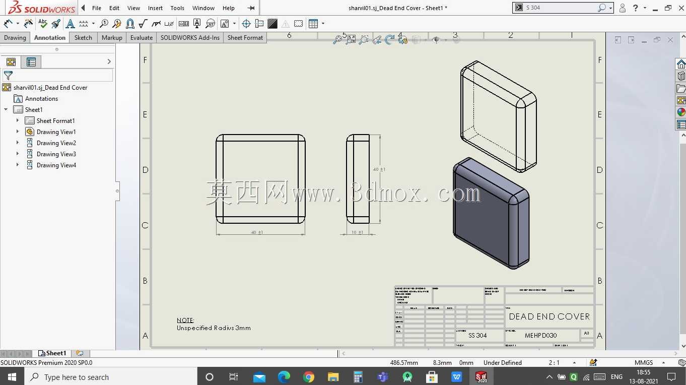
Task: Insert a Geometric Tolerance frame
Action: point(184,23)
